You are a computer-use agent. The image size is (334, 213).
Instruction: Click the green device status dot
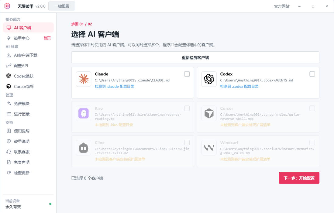tap(50, 204)
